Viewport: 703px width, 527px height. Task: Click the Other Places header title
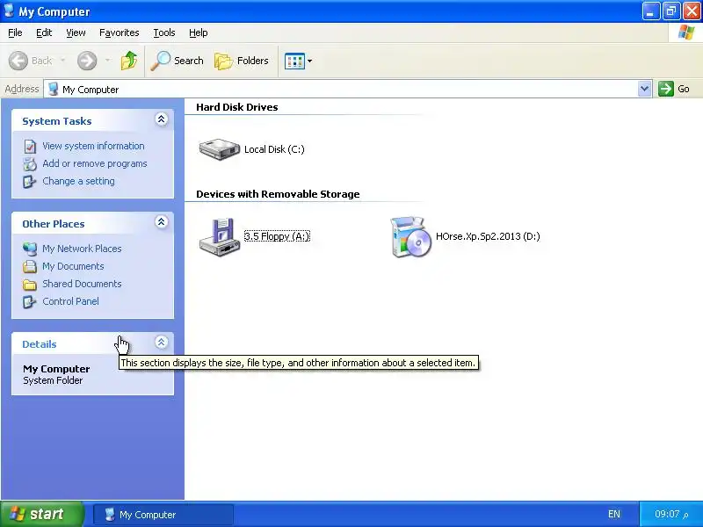pyautogui.click(x=54, y=224)
